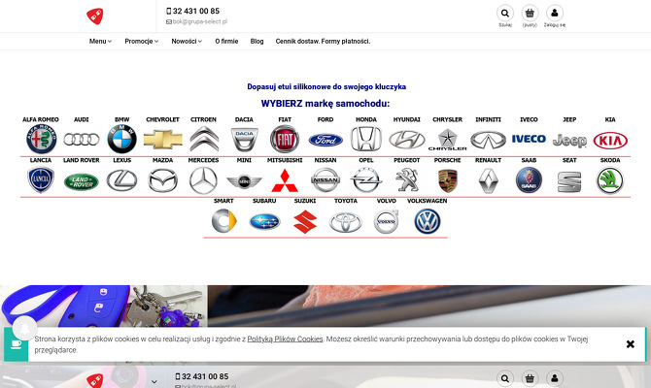Click the blue silicone key cover photo
The width and height of the screenshot is (651, 388).
(x=103, y=307)
